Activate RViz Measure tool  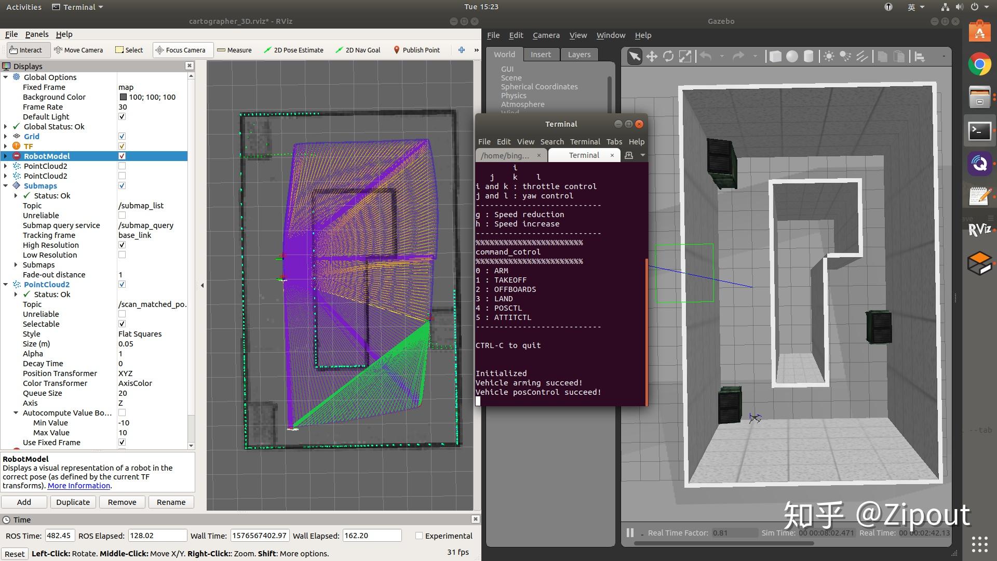pos(234,50)
